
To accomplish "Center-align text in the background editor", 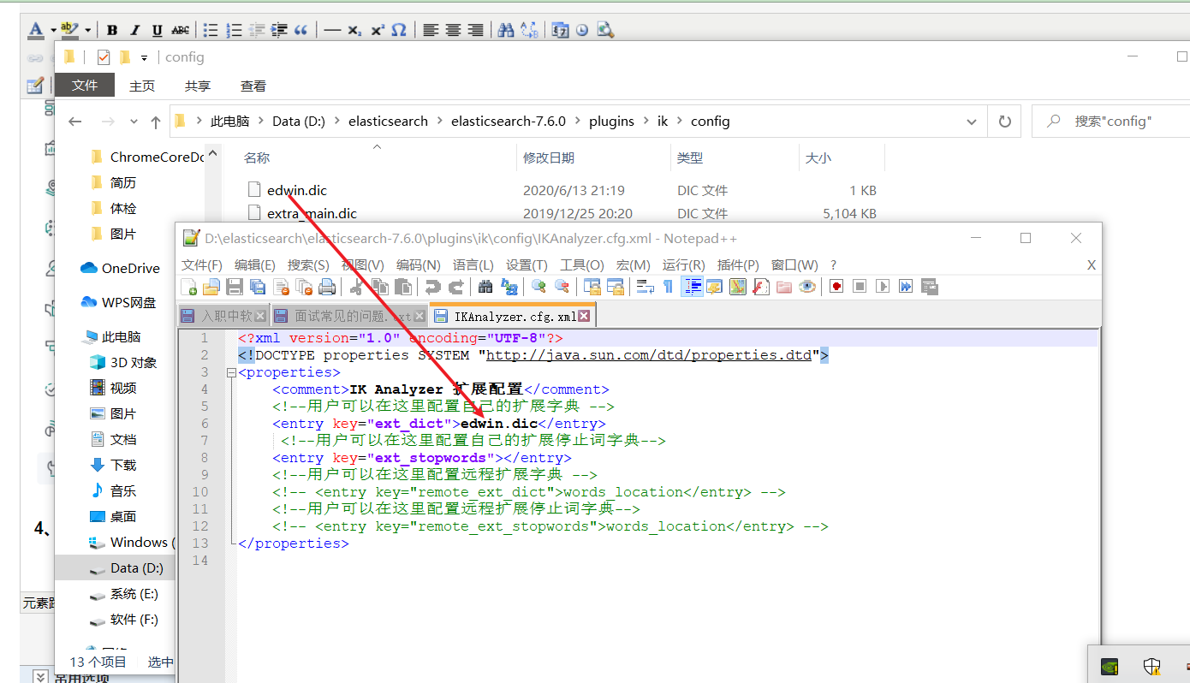I will tap(454, 30).
